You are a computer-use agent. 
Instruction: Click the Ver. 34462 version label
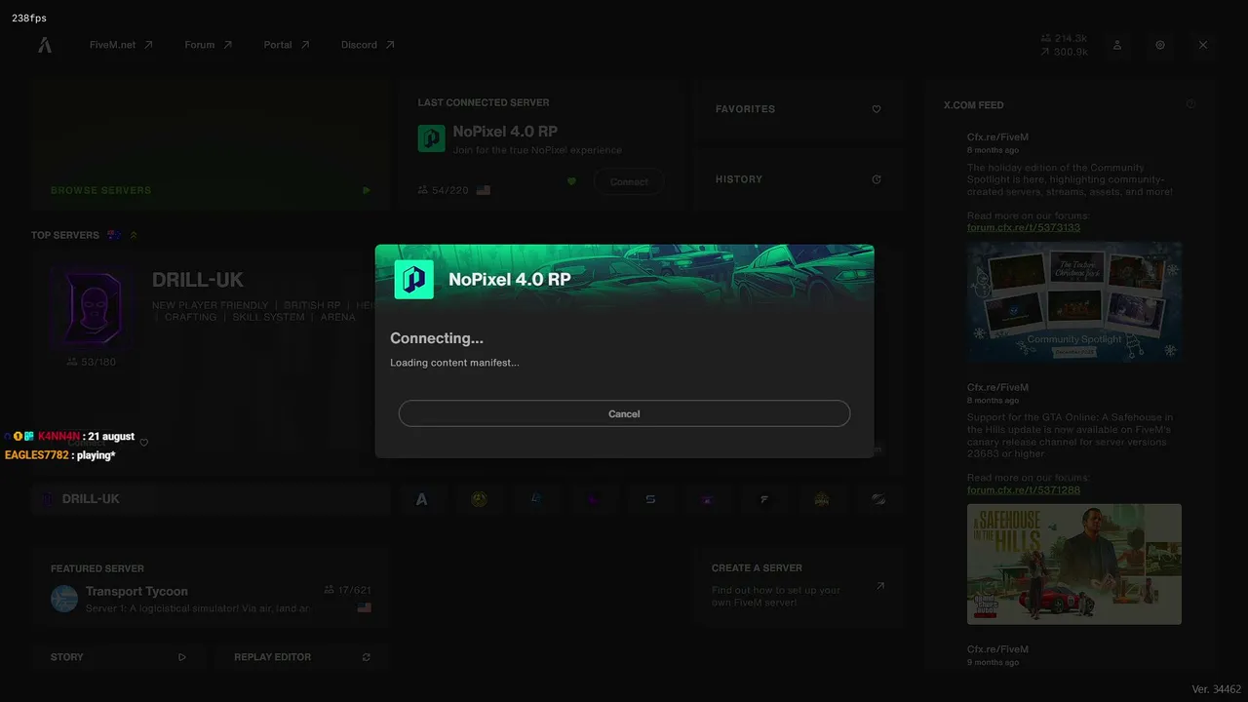pyautogui.click(x=1216, y=689)
